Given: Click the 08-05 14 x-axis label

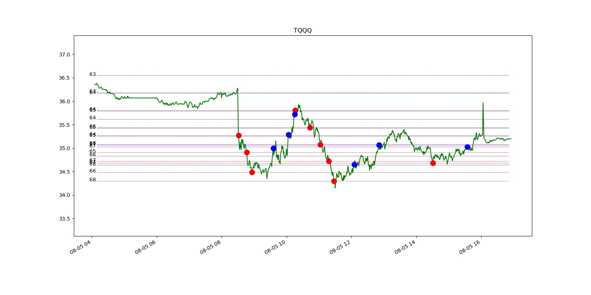Looking at the screenshot, I should point(405,247).
